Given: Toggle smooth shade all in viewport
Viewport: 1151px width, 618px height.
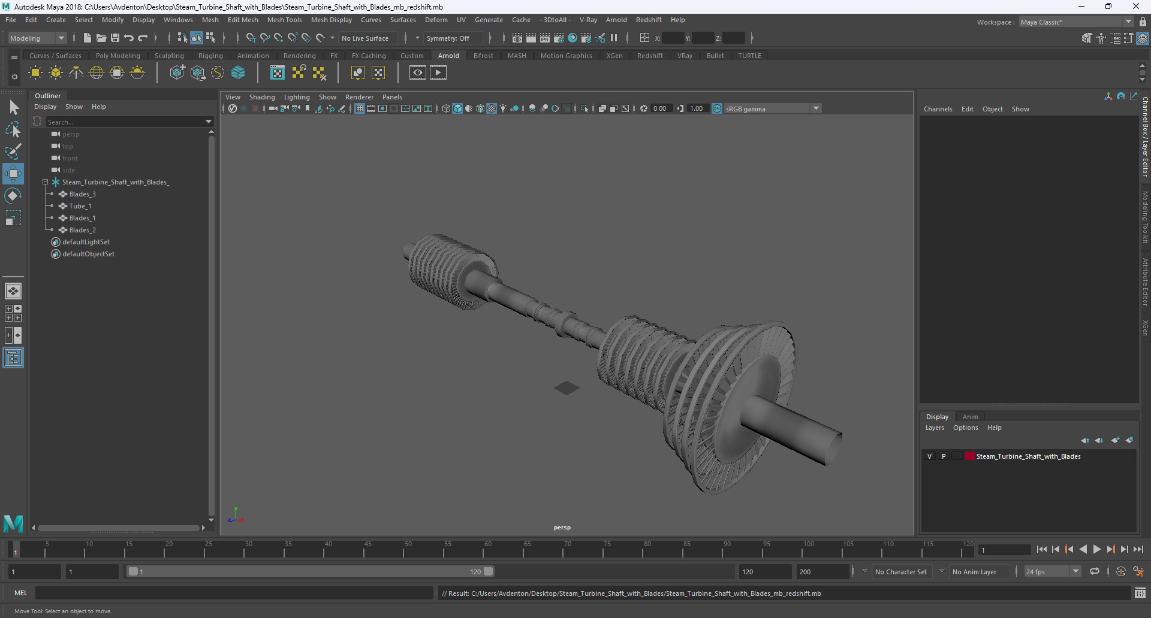Looking at the screenshot, I should 457,108.
